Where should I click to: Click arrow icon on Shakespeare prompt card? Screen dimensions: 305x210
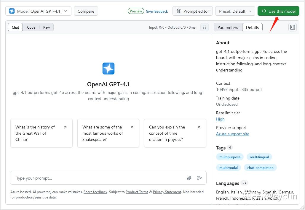click(132, 127)
